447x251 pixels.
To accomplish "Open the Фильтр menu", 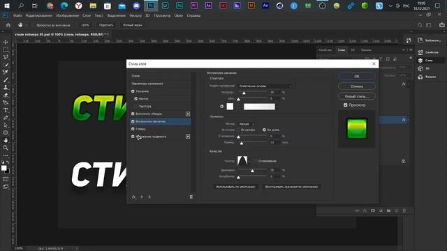I will point(135,15).
